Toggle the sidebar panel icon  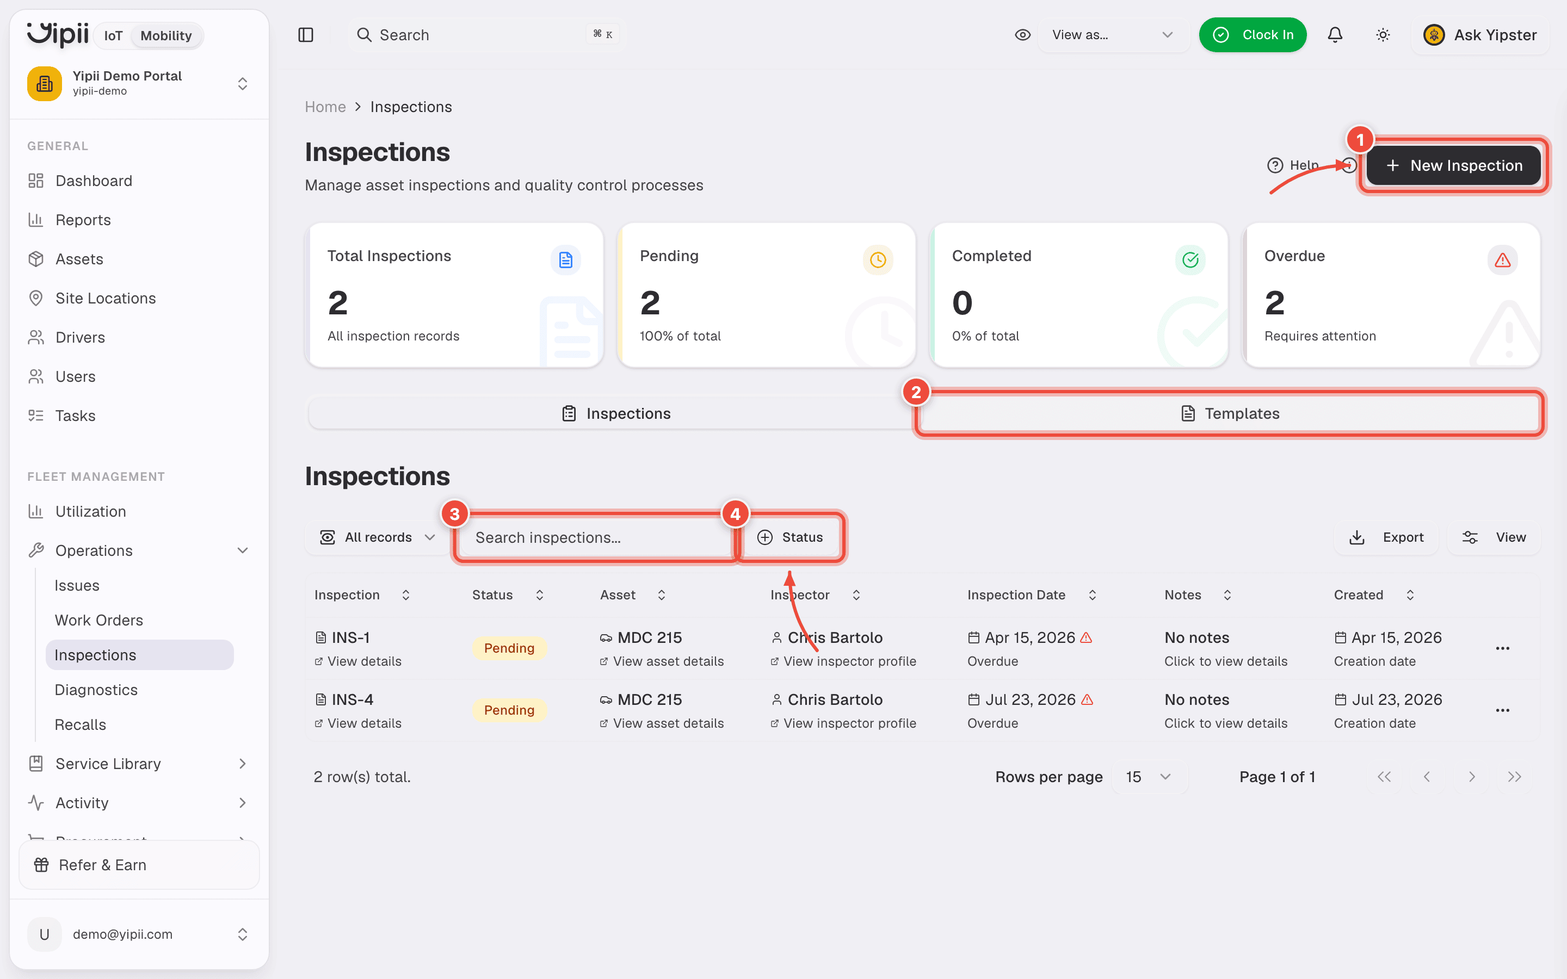[x=306, y=35]
